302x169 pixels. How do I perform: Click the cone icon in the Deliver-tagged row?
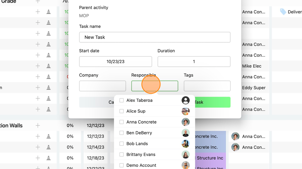[49, 12]
